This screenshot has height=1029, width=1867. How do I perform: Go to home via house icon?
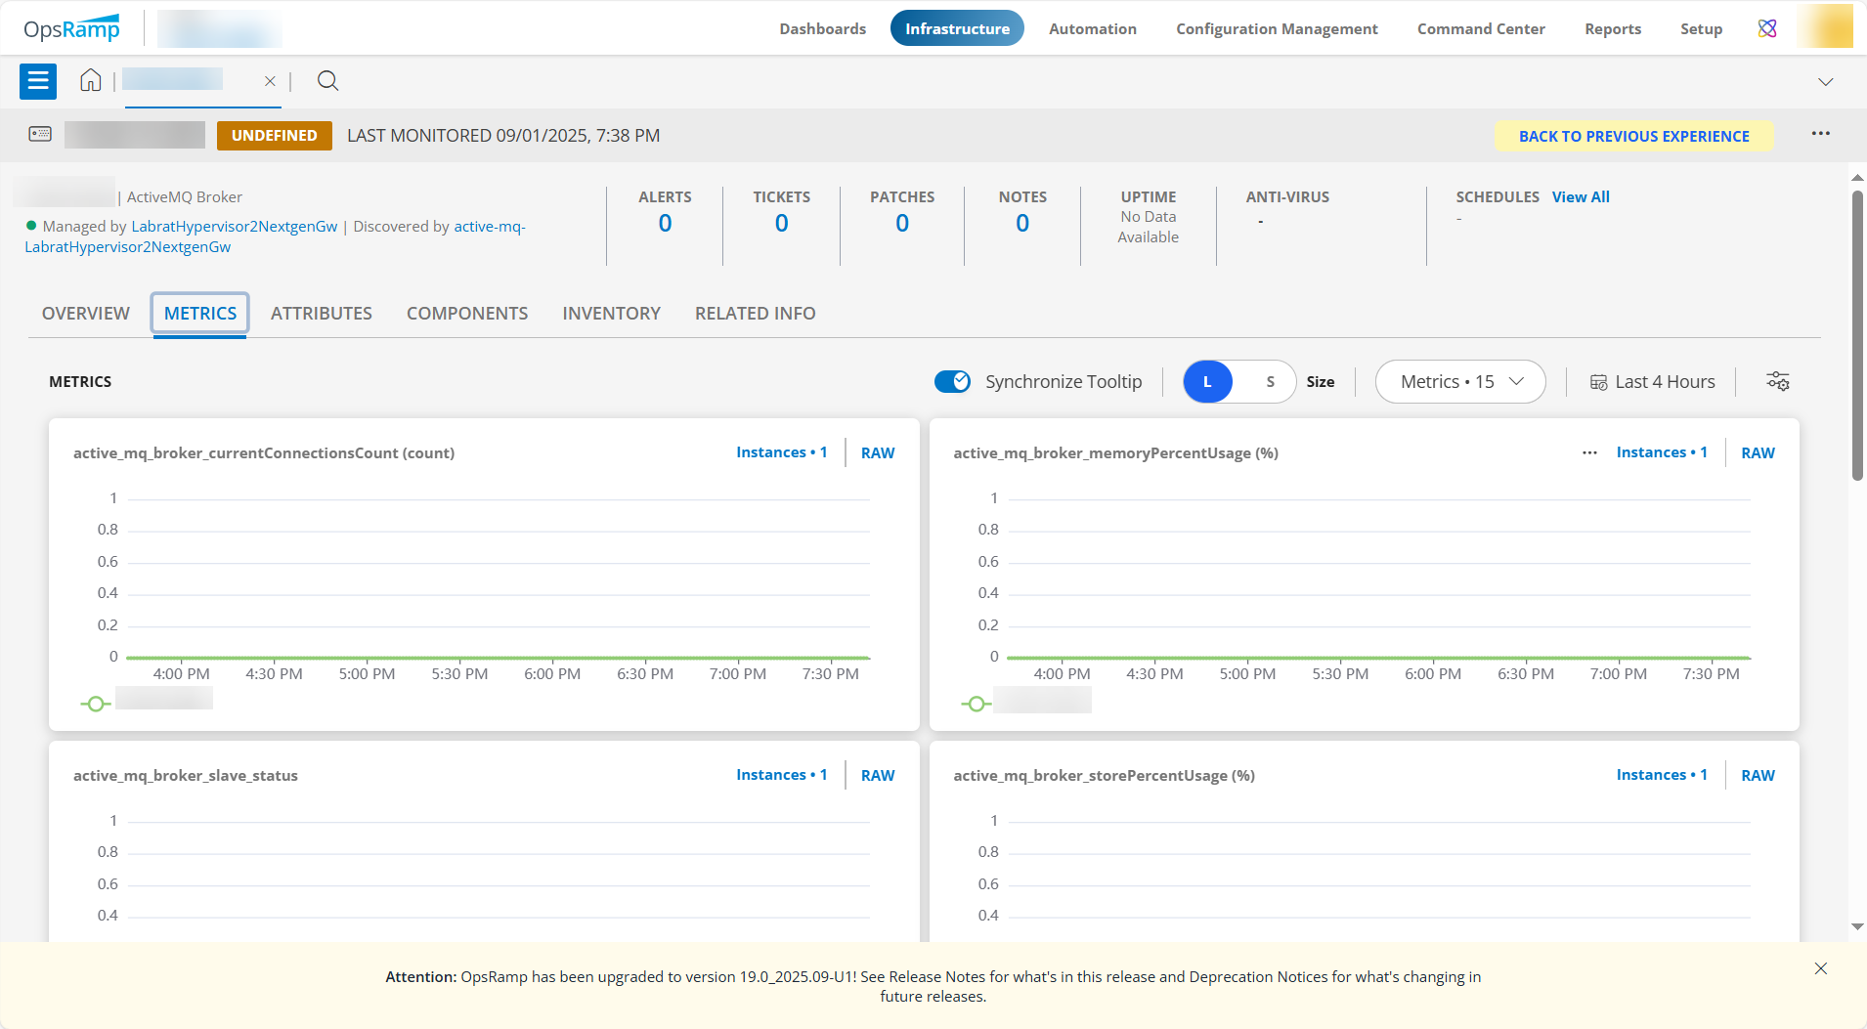[91, 80]
